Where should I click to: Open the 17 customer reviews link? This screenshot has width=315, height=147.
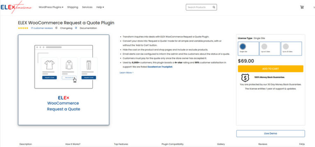pyautogui.click(x=42, y=28)
